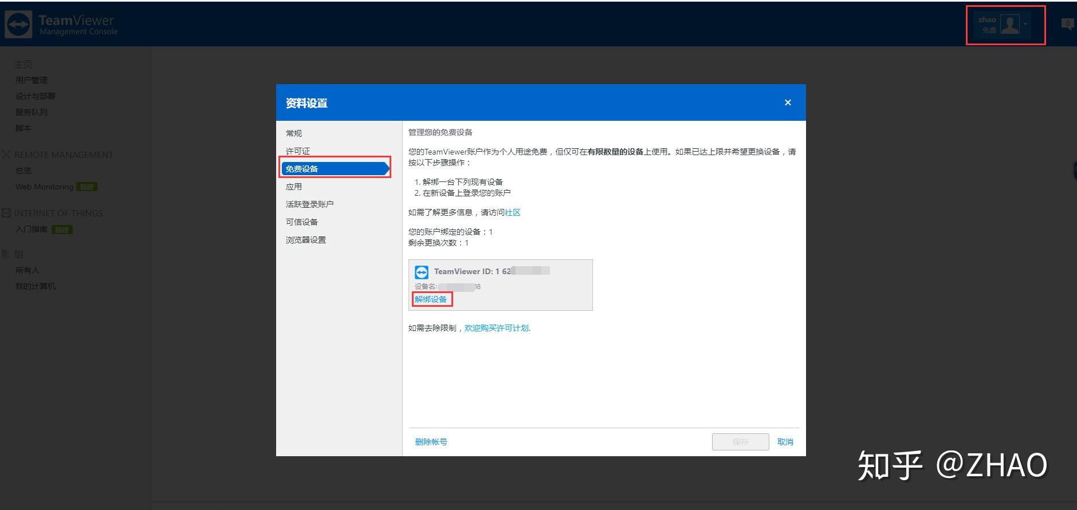Image resolution: width=1077 pixels, height=510 pixels.
Task: Click the TeamViewer logo icon in header
Action: (x=18, y=25)
